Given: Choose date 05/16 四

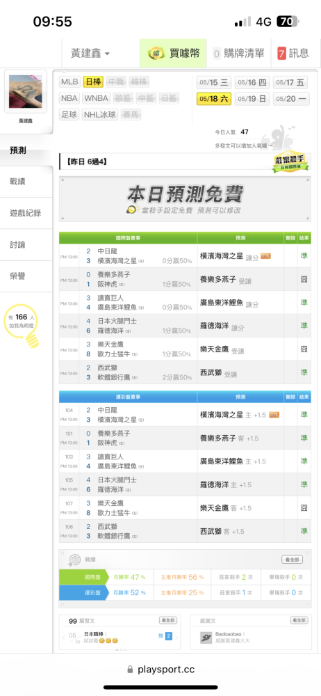Looking at the screenshot, I should click(x=252, y=83).
